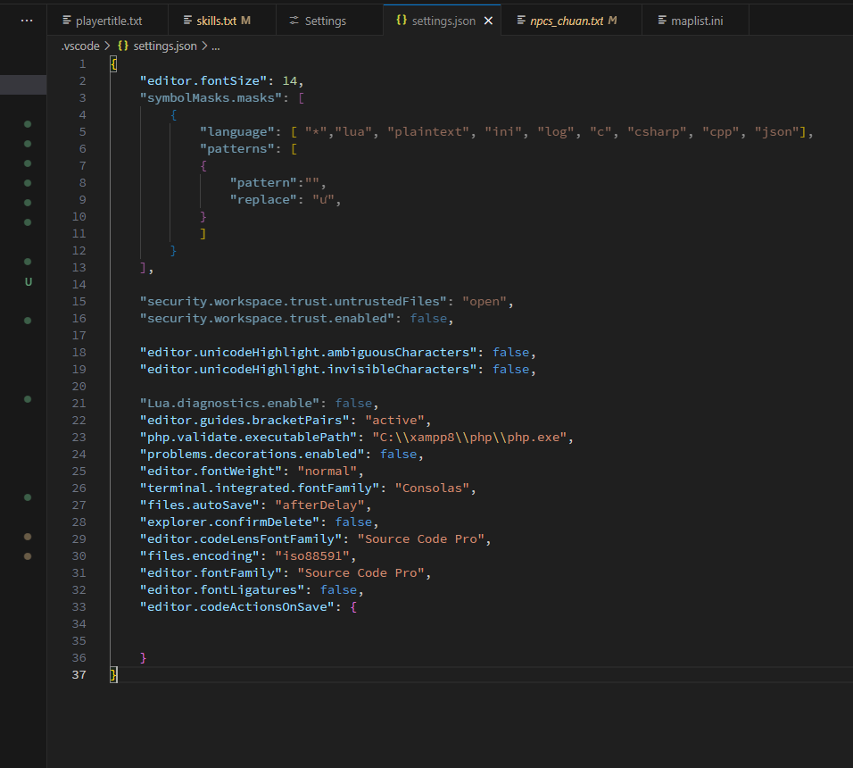Viewport: 853px width, 768px height.
Task: Click the "iso88591" files.encoding value
Action: tap(312, 555)
